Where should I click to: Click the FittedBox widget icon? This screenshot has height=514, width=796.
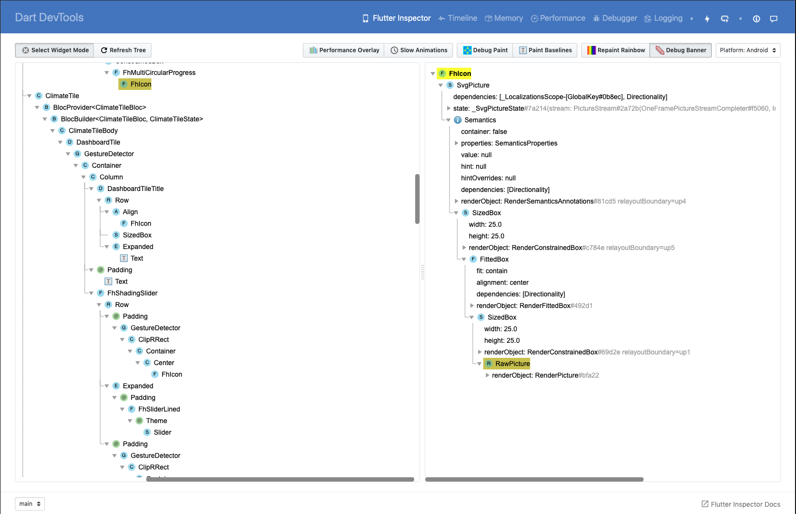tap(473, 259)
